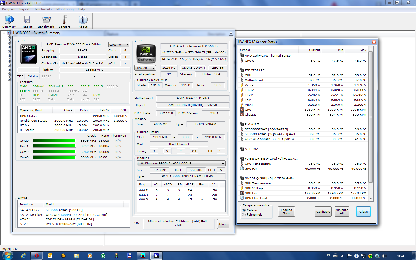Click the fan icon beside Chassis
This screenshot has width=416, height=260.
tap(242, 114)
